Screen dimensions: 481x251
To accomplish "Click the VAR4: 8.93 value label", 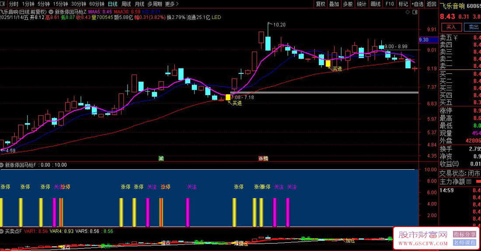I will point(62,231).
